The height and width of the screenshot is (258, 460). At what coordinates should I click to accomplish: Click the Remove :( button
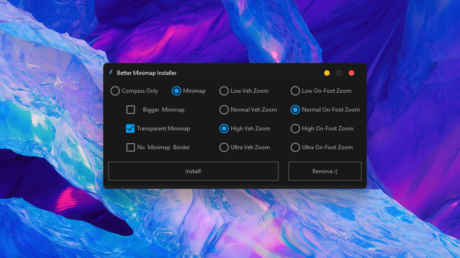325,171
